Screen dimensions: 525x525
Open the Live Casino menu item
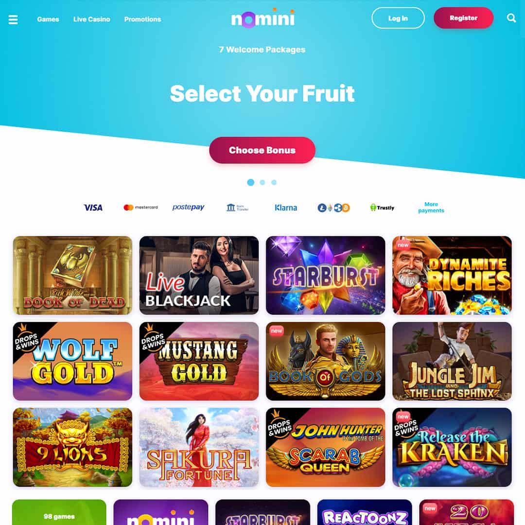click(x=92, y=19)
